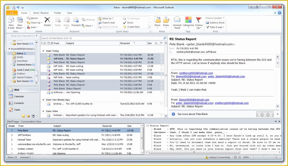Switch to the Home tab

[x=24, y=13]
